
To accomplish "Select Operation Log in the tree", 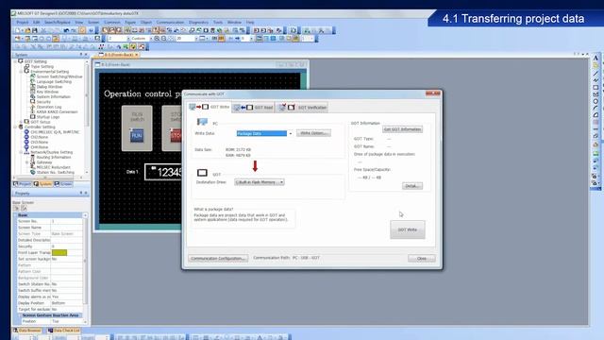I will tap(49, 107).
